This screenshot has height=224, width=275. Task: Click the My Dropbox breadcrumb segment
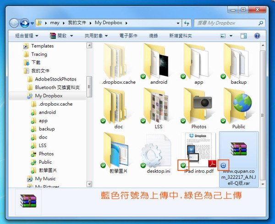point(108,23)
